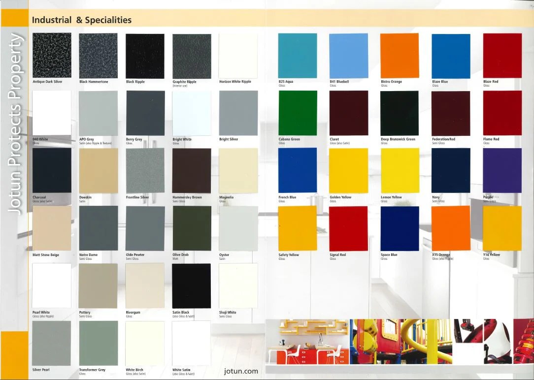Select the Cabana Green sample
This screenshot has width=534, height=380.
click(298, 113)
